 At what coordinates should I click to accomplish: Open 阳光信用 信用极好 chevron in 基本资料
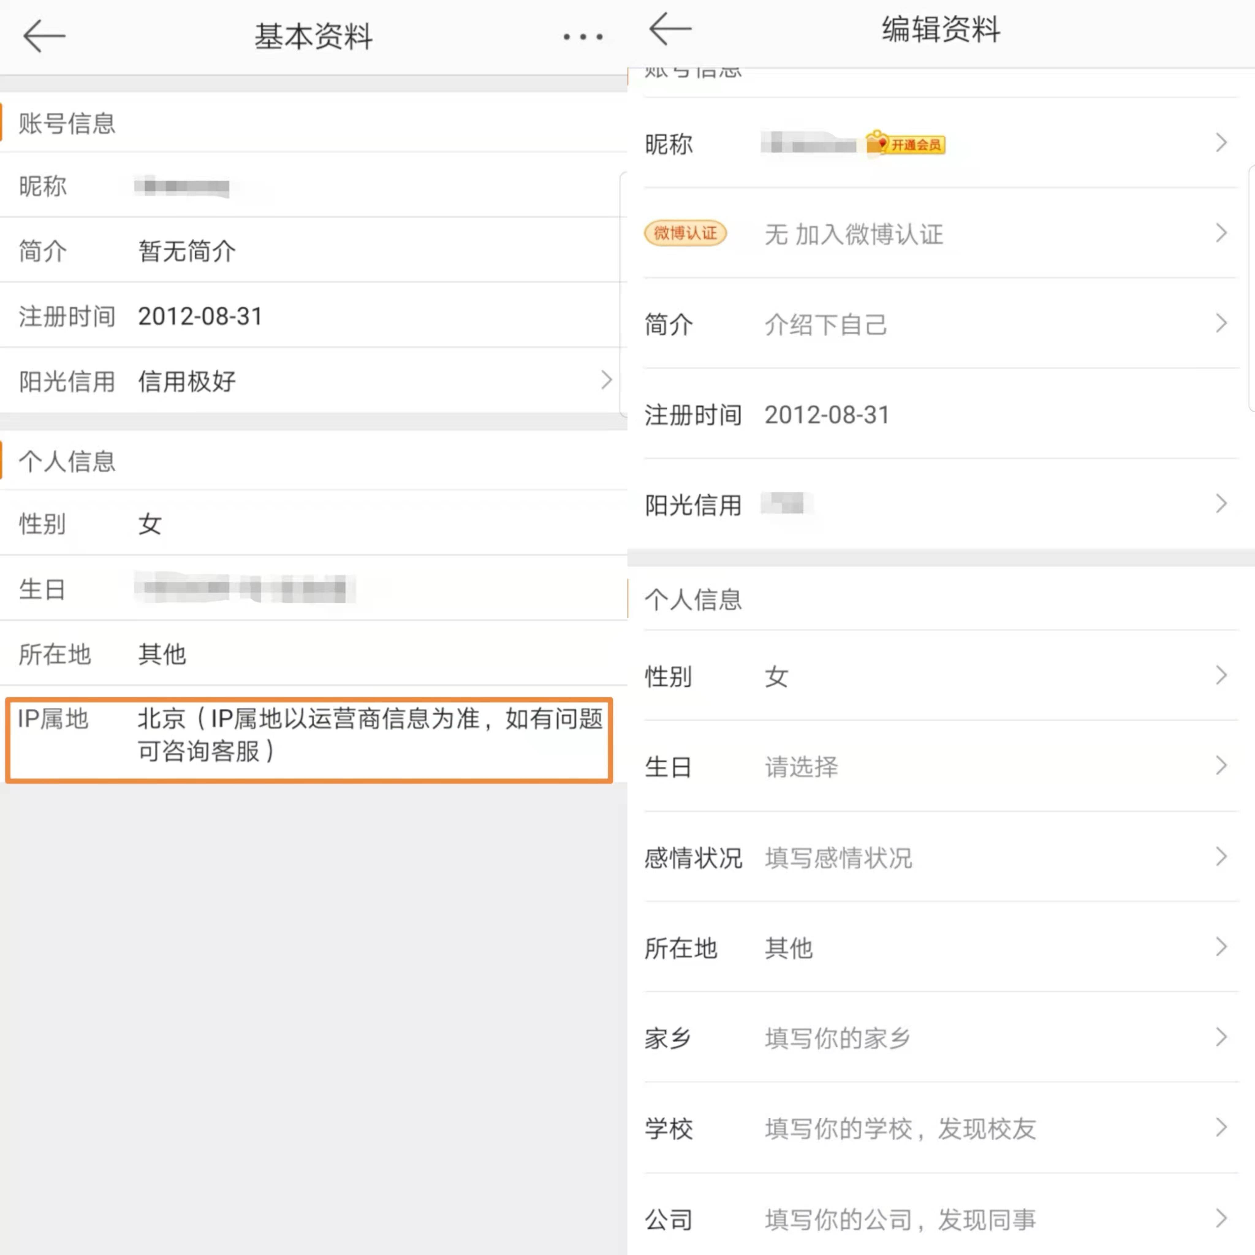[606, 381]
